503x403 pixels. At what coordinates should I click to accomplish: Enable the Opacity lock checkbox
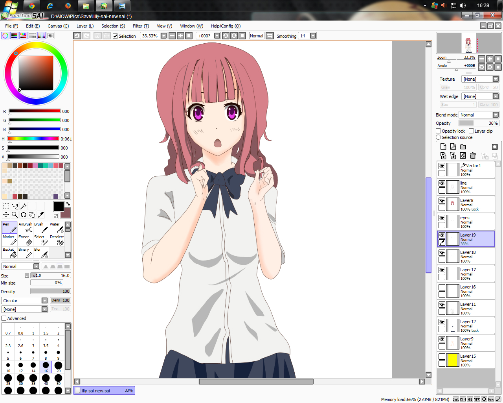click(x=439, y=131)
